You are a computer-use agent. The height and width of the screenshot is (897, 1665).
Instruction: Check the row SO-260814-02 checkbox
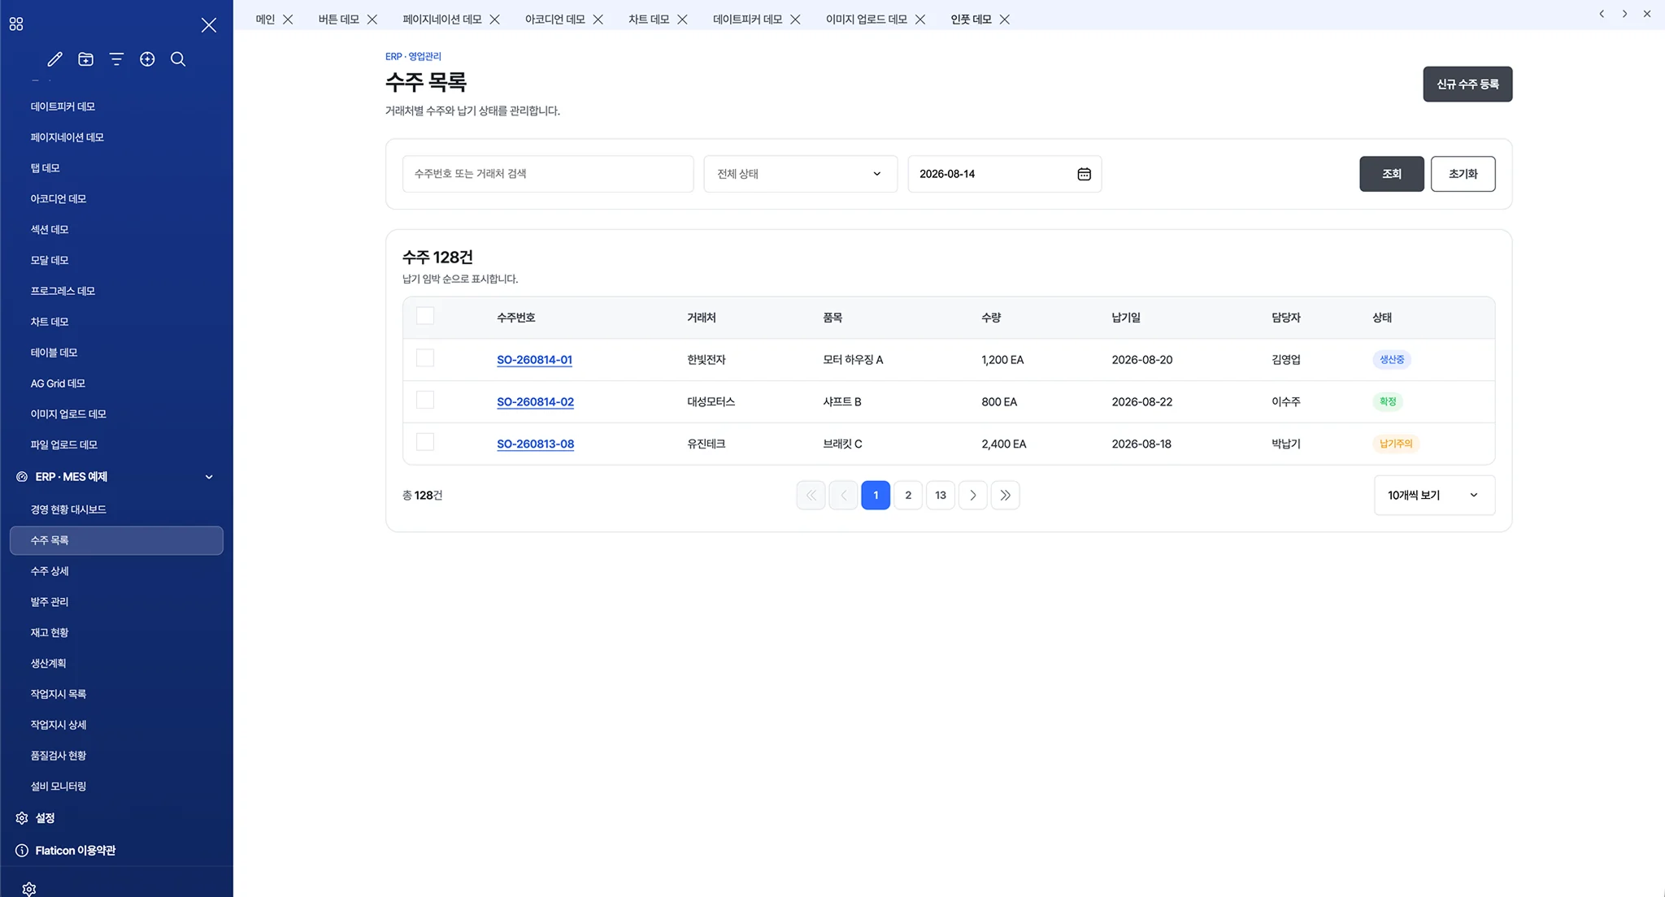(x=425, y=401)
